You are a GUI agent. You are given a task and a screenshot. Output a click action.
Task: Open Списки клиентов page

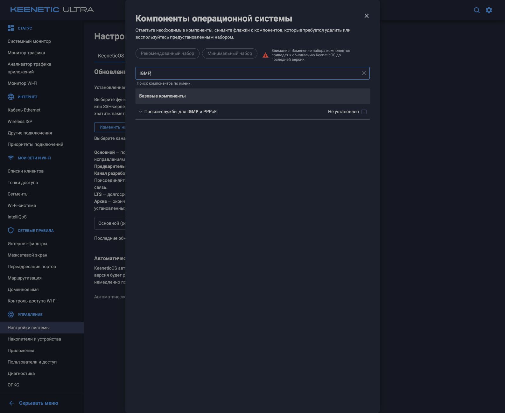(26, 171)
